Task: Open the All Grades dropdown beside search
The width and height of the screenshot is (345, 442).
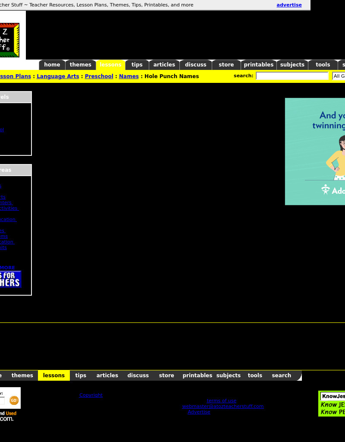Action: (x=339, y=76)
